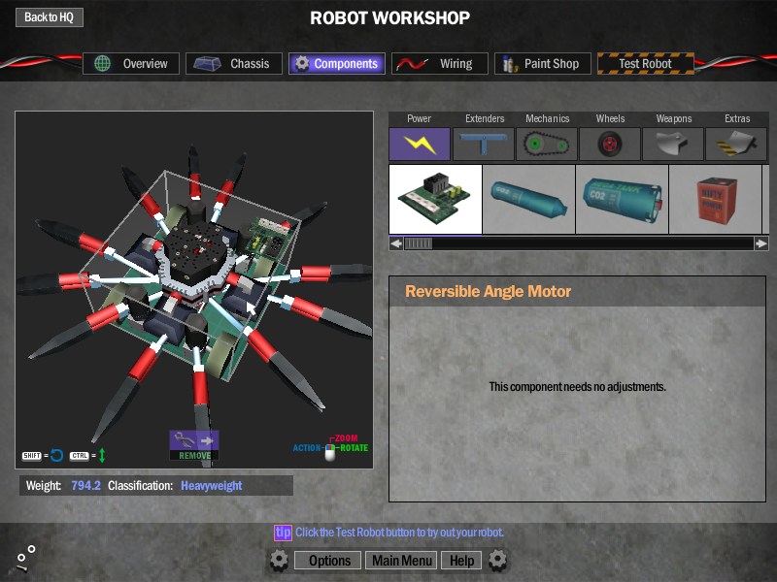Viewport: 777px width, 582px height.
Task: Click the Back to HQ button
Action: [x=49, y=17]
